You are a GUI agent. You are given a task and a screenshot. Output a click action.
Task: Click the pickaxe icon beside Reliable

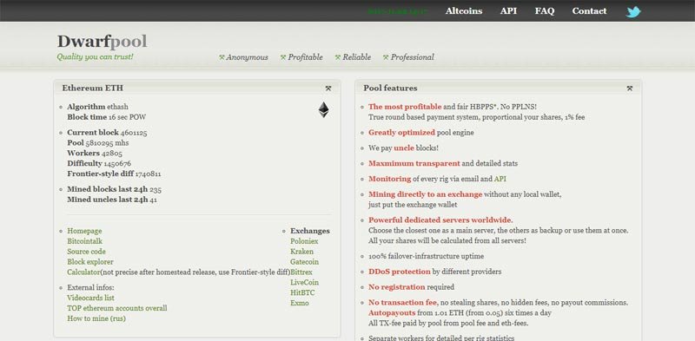point(338,57)
